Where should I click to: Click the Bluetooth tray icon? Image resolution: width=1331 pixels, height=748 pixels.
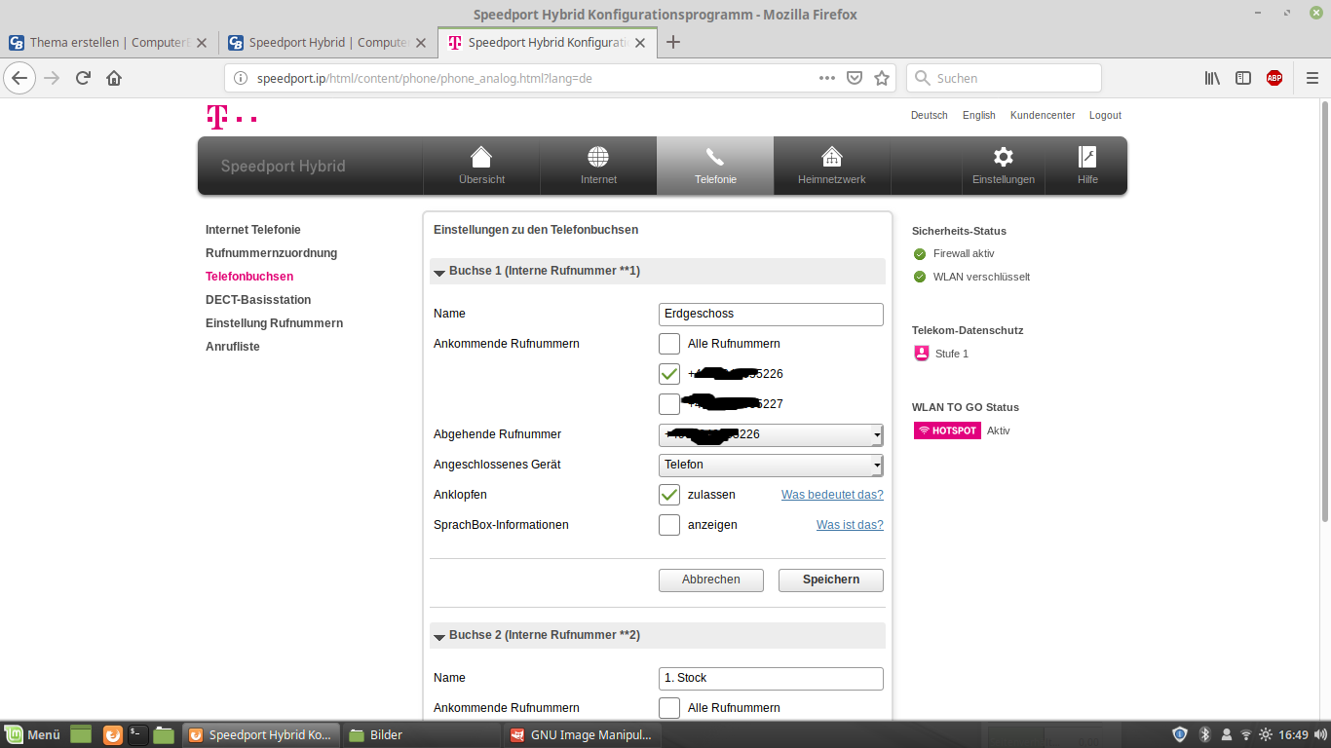click(x=1204, y=734)
